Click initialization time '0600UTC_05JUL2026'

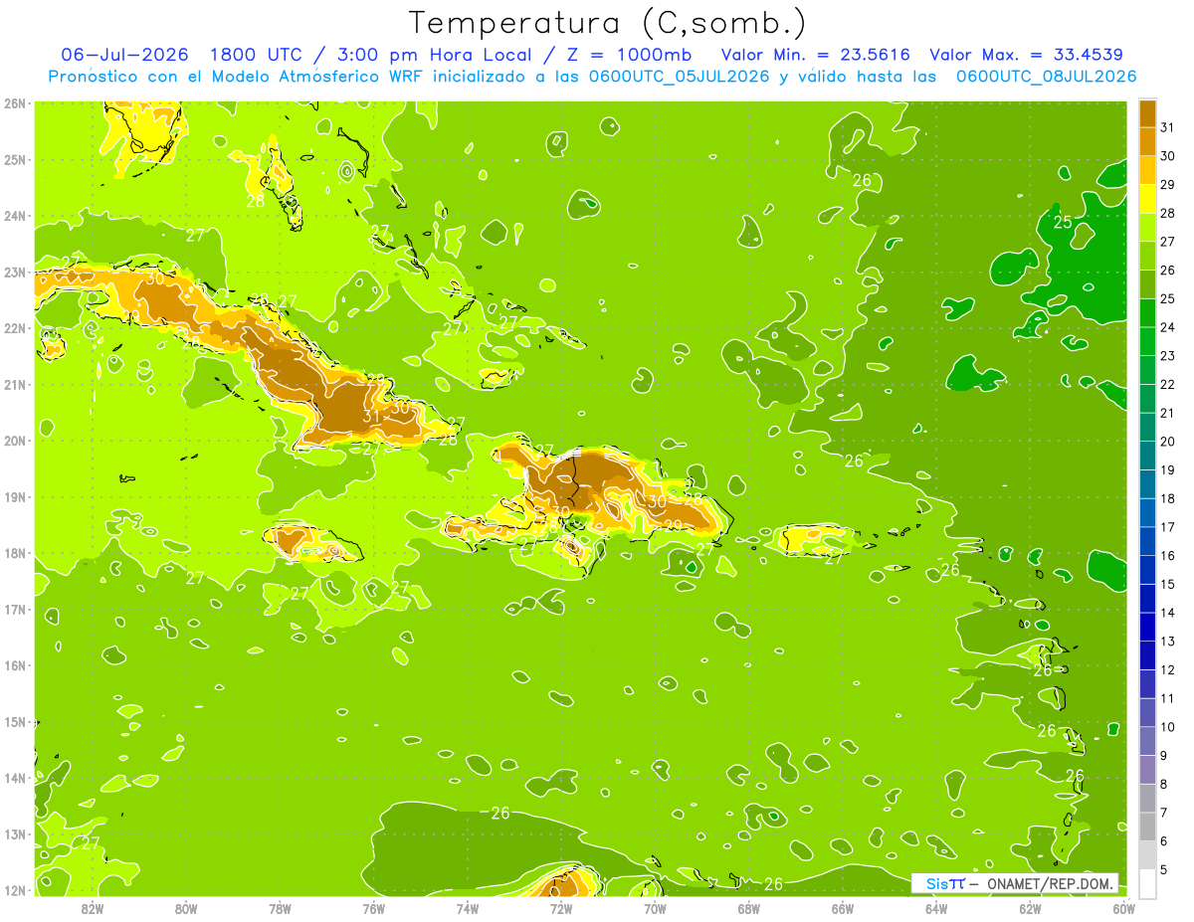tap(678, 77)
